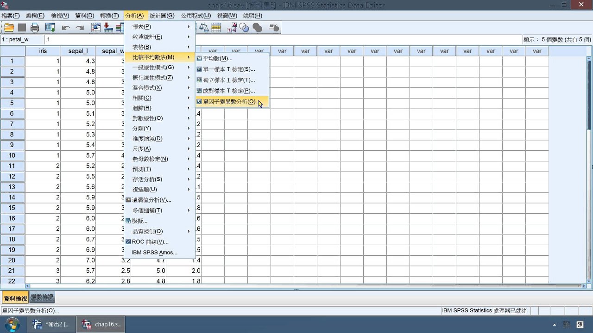Click the Open data document toolbar icon
593x333 pixels.
click(8, 28)
